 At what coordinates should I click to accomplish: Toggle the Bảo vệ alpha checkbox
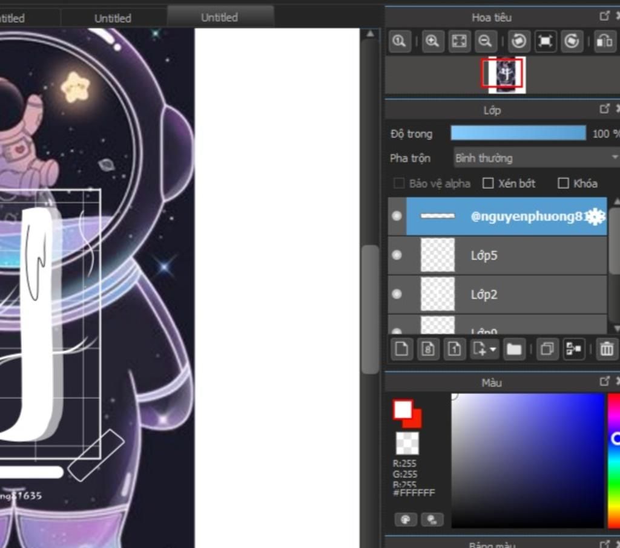click(399, 183)
